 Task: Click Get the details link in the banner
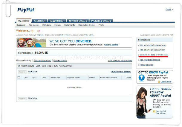(111, 45)
